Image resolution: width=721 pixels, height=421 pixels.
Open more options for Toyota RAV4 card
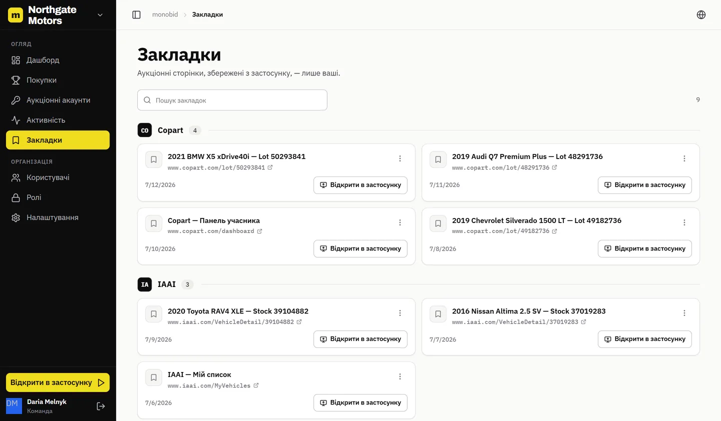400,313
